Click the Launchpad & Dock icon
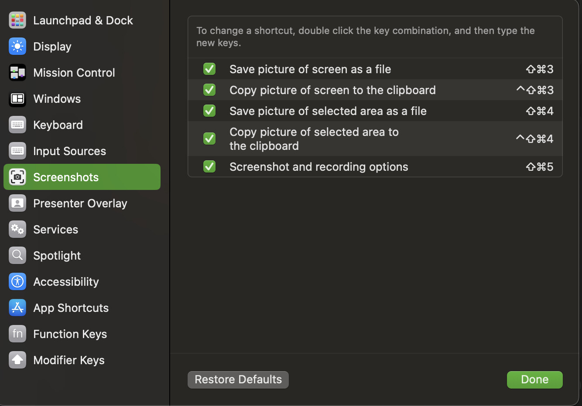 17,20
